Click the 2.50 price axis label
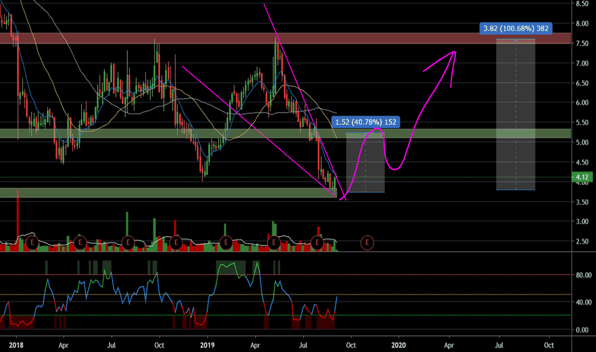The width and height of the screenshot is (596, 352). pyautogui.click(x=582, y=241)
